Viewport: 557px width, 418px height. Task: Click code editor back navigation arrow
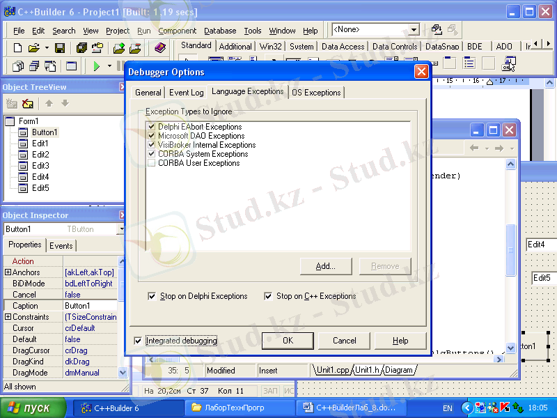(x=474, y=148)
